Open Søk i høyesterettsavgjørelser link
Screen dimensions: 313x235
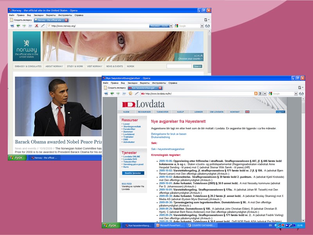pyautogui.click(x=168, y=149)
